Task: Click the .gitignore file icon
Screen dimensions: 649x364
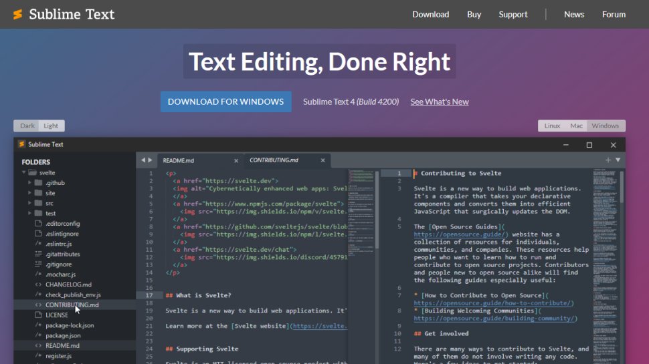Action: [x=39, y=264]
